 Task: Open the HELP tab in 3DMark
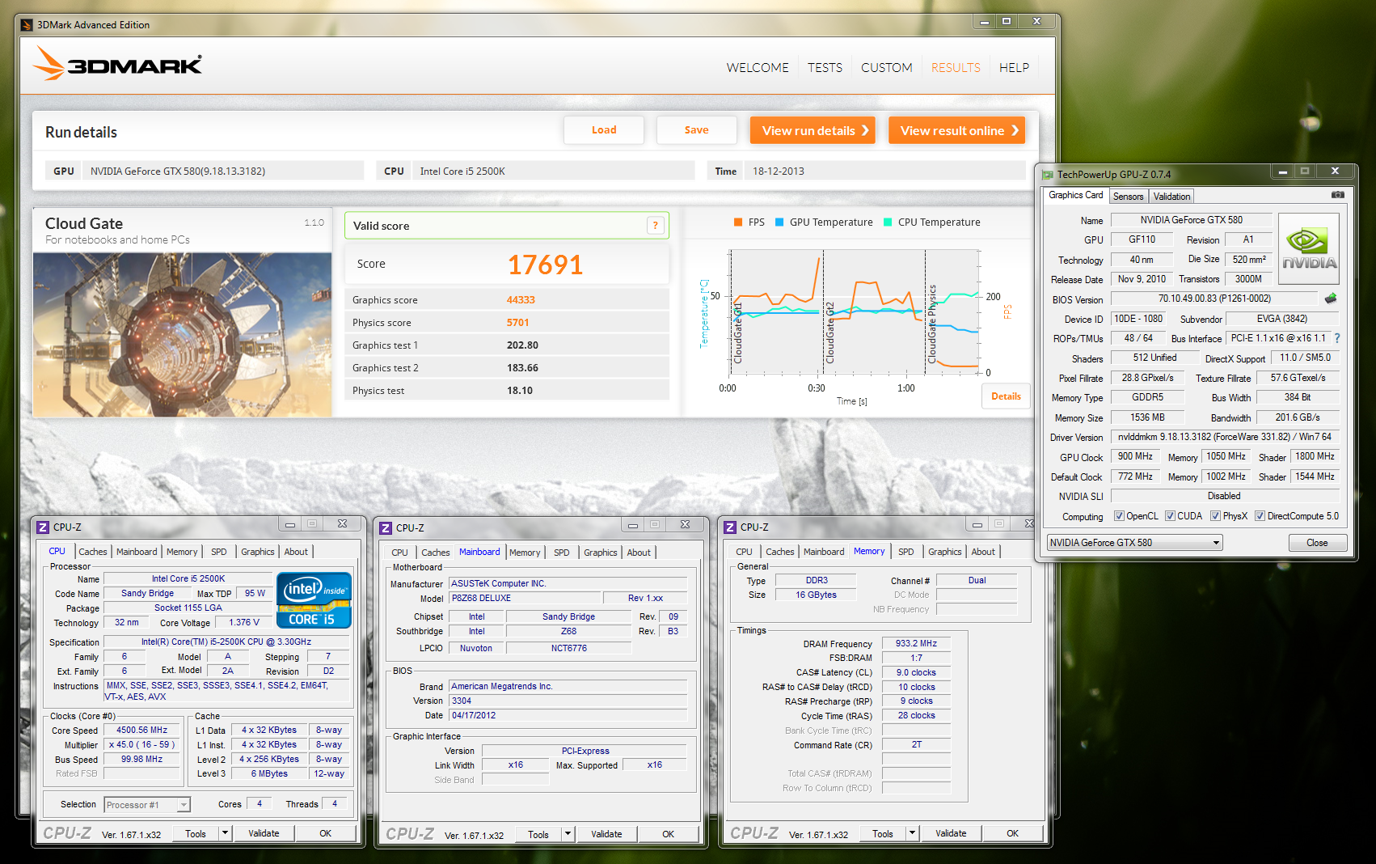click(x=1014, y=68)
